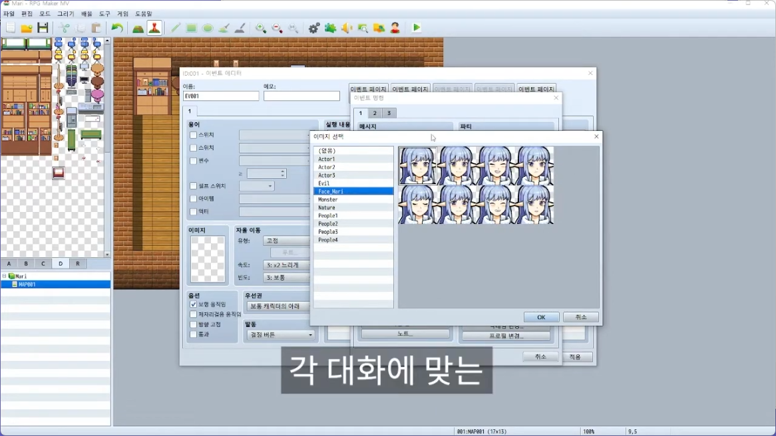Click 취소 in the 이미지 선택 dialog
Image resolution: width=776 pixels, height=436 pixels.
click(581, 317)
